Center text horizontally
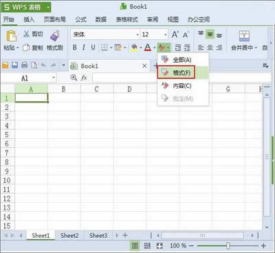This screenshot has height=253, width=275. [210, 47]
